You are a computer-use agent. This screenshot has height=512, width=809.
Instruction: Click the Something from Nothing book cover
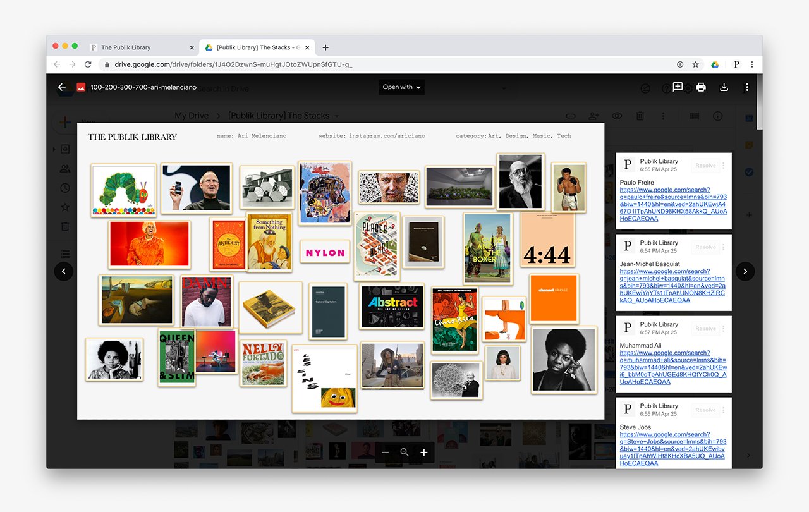[269, 243]
